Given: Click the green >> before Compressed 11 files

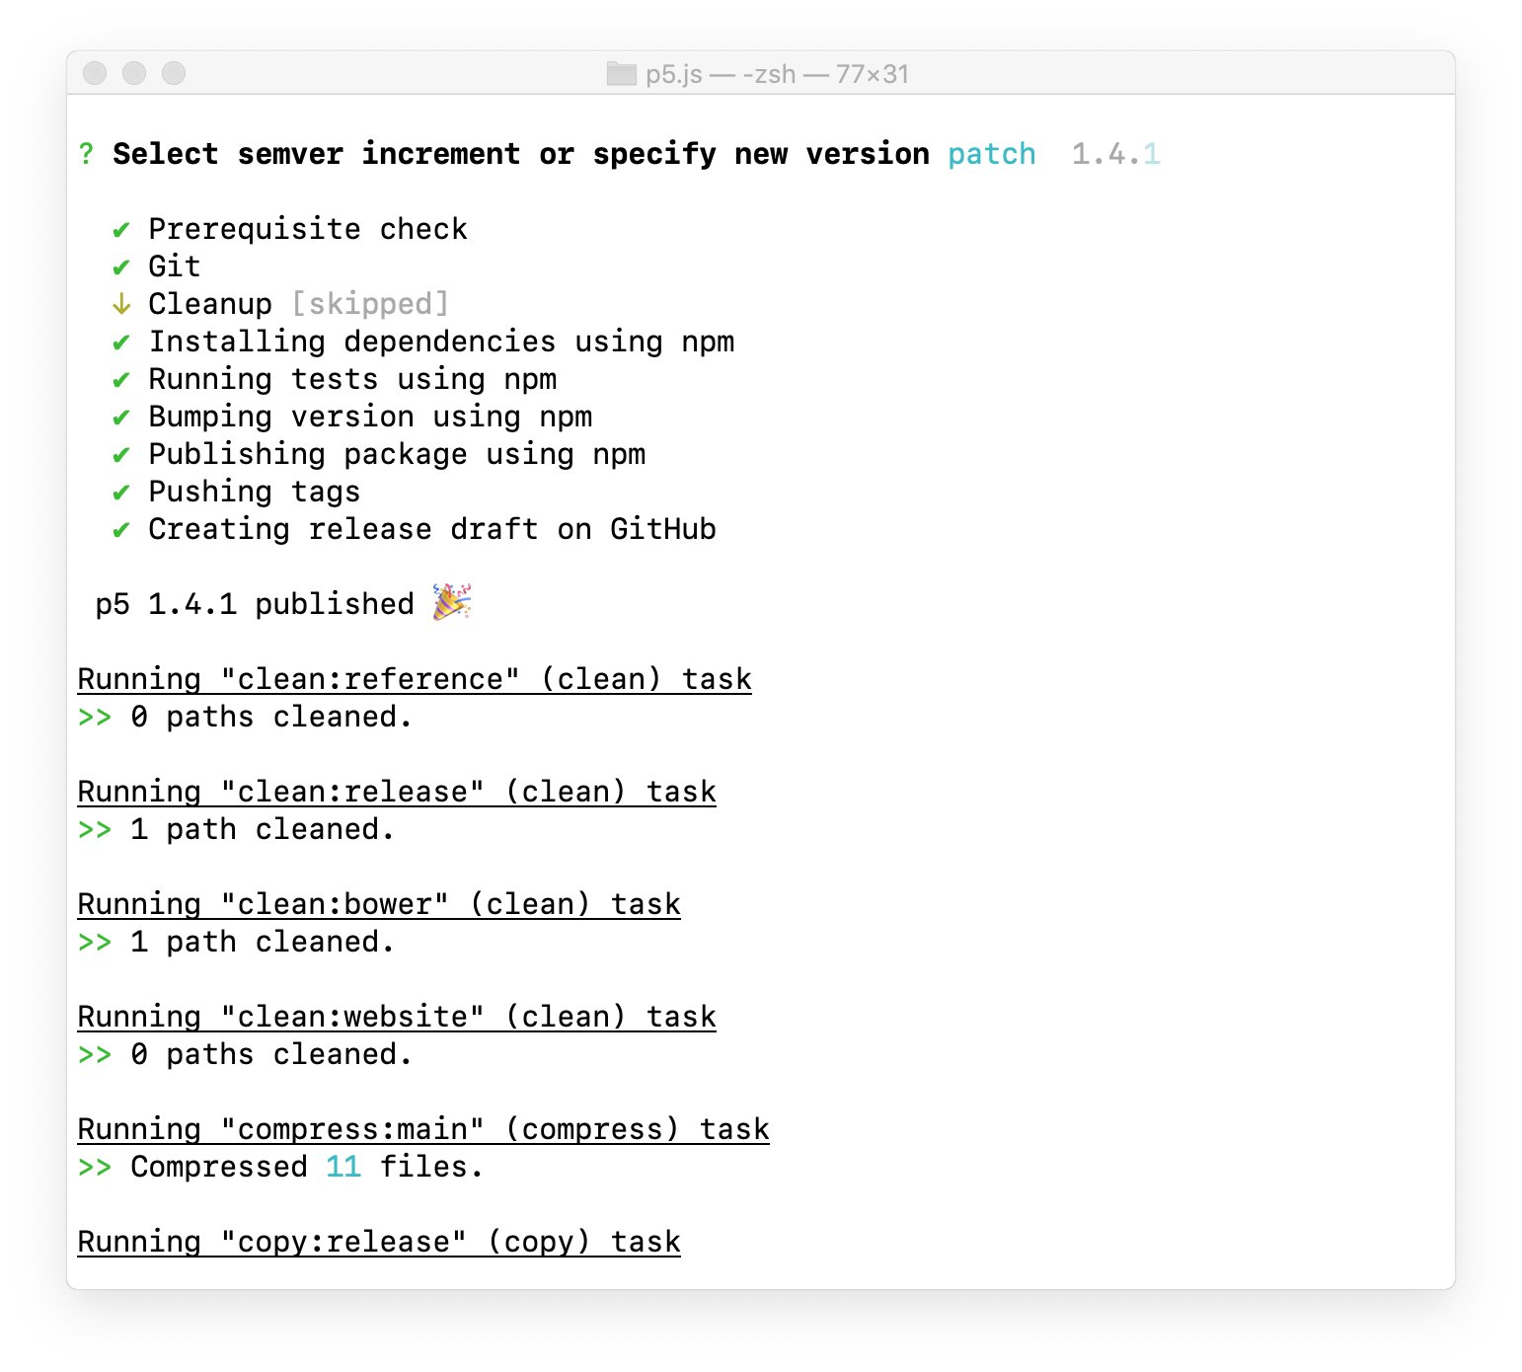Looking at the screenshot, I should click(x=95, y=1168).
